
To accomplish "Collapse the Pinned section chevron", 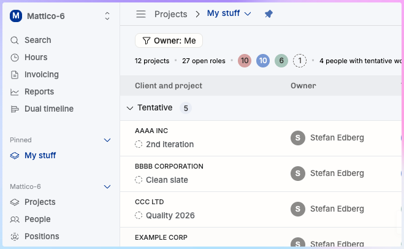I will (x=107, y=140).
